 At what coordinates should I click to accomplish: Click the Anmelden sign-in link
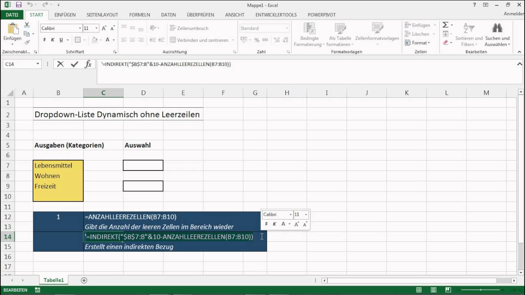514,14
